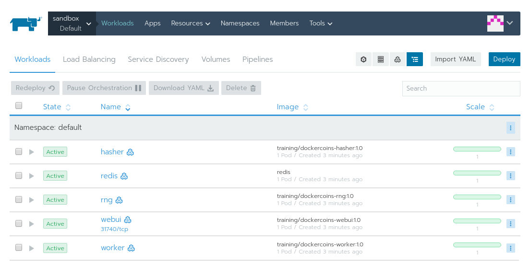Check the redis workload checkbox
Screen dimensions: 530x266
click(x=19, y=175)
